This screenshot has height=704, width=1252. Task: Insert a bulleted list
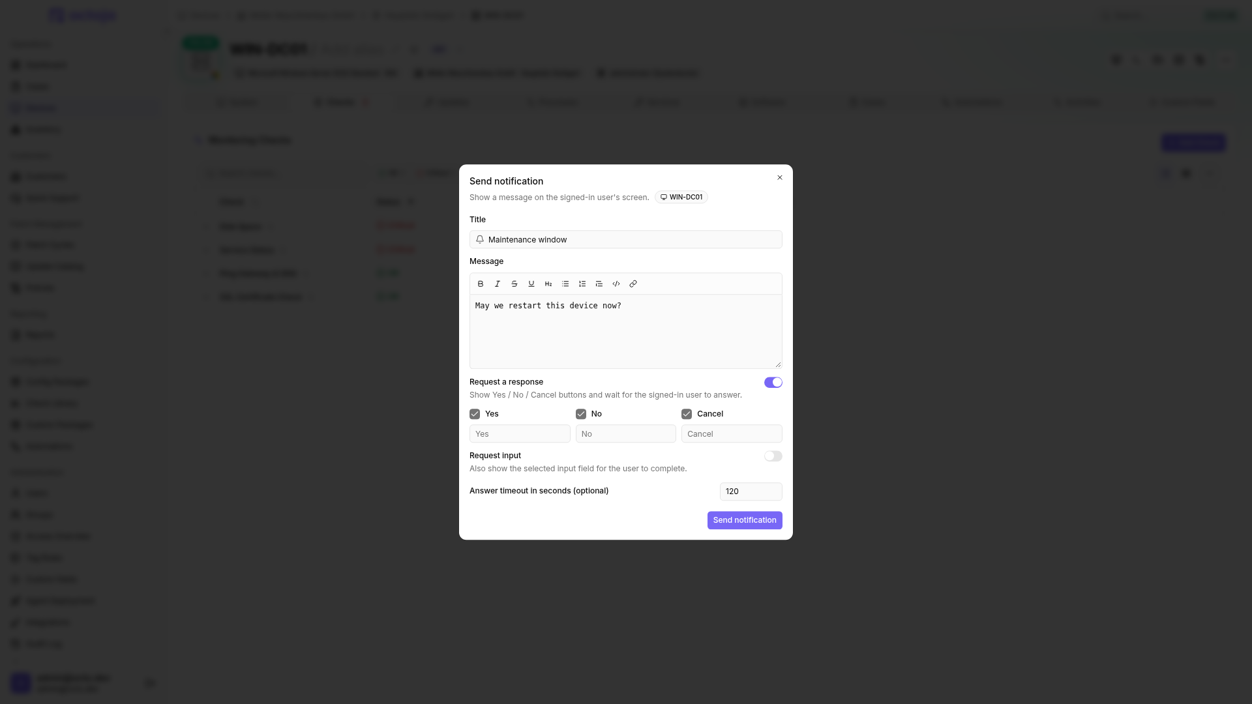pos(565,284)
